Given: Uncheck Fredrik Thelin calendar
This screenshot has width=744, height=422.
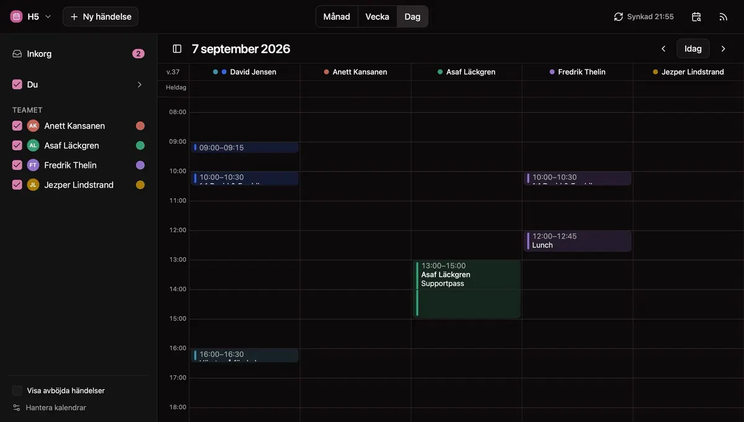Looking at the screenshot, I should [x=17, y=165].
